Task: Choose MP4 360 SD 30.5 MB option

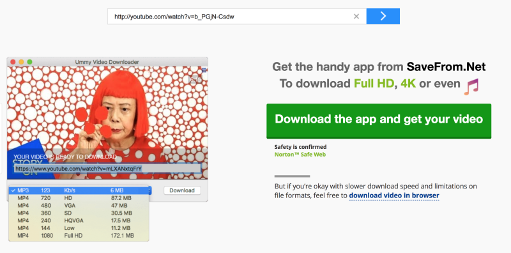Action: (x=79, y=213)
